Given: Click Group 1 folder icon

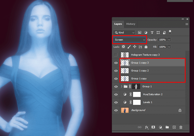Looking at the screenshot, I should pyautogui.click(x=126, y=86).
